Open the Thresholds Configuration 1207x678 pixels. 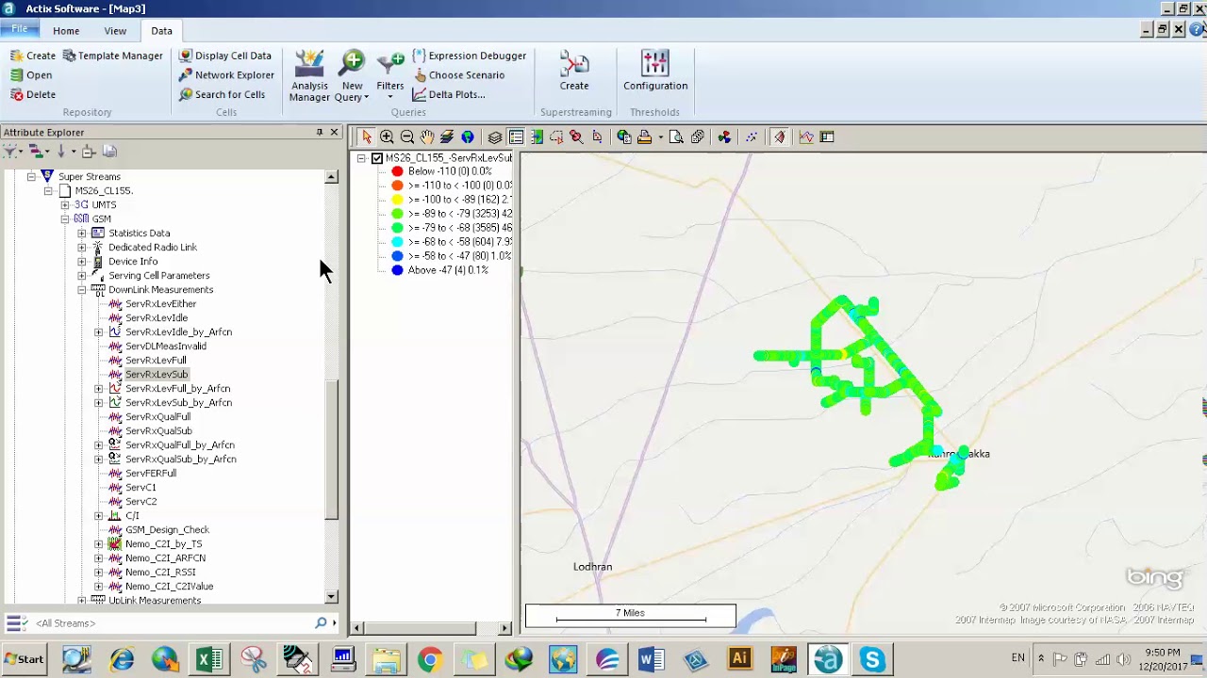coord(655,72)
